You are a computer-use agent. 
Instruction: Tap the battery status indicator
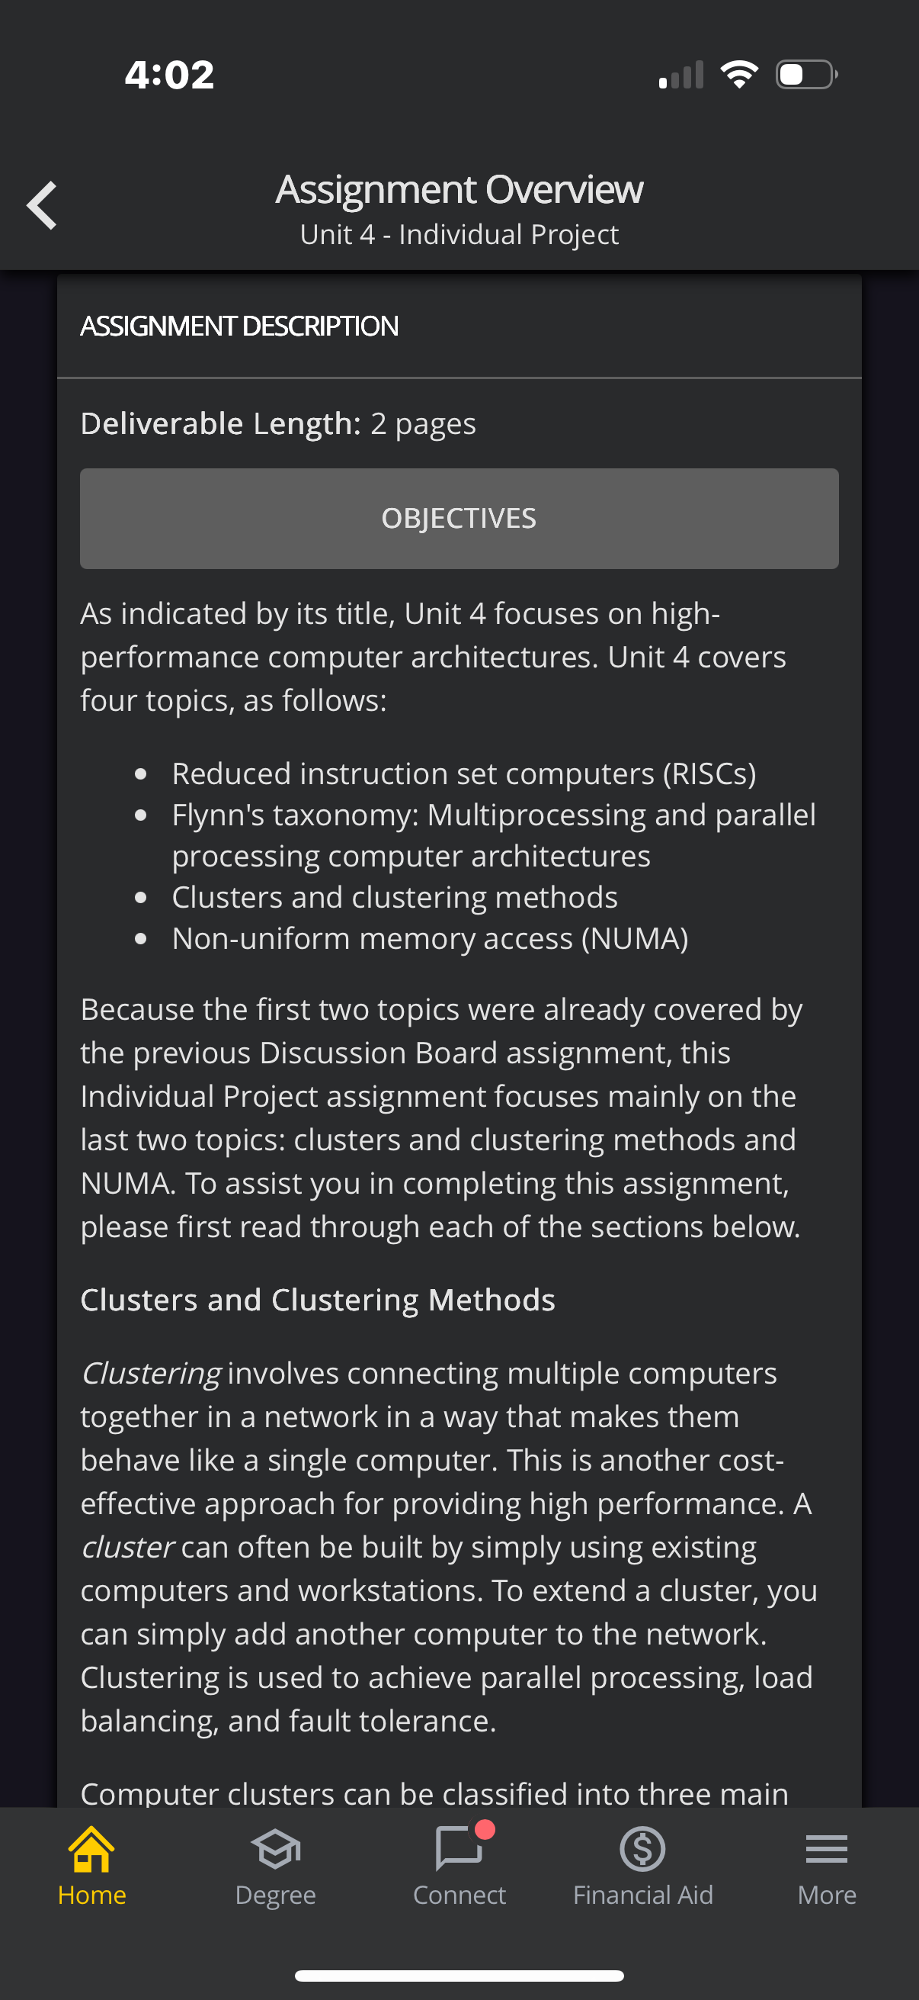[805, 74]
